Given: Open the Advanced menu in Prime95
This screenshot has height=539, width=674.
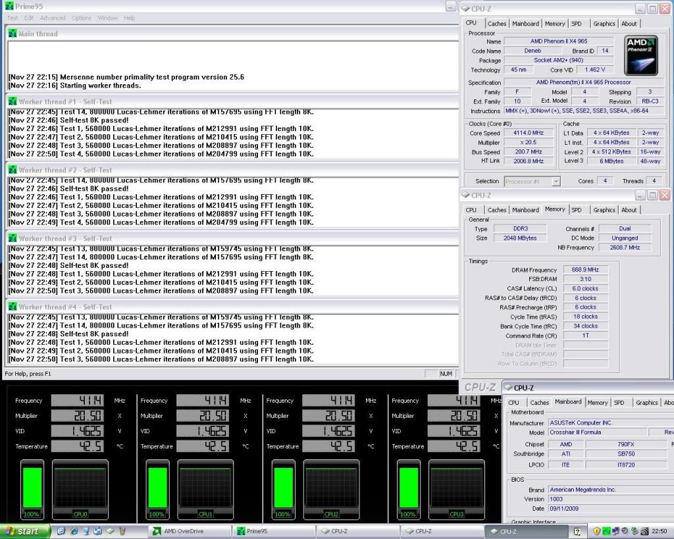Looking at the screenshot, I should tap(53, 18).
